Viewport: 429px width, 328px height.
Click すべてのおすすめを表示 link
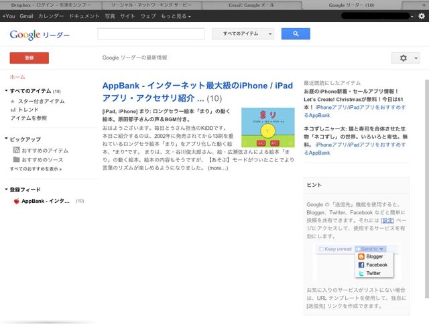pos(36,169)
